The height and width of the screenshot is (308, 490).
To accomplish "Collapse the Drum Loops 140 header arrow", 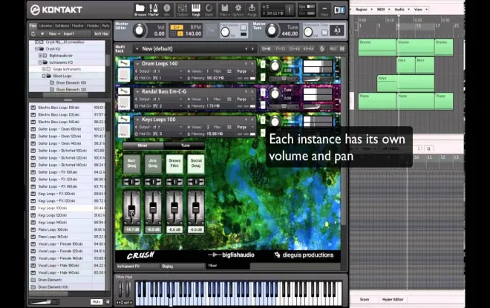I will [x=137, y=63].
